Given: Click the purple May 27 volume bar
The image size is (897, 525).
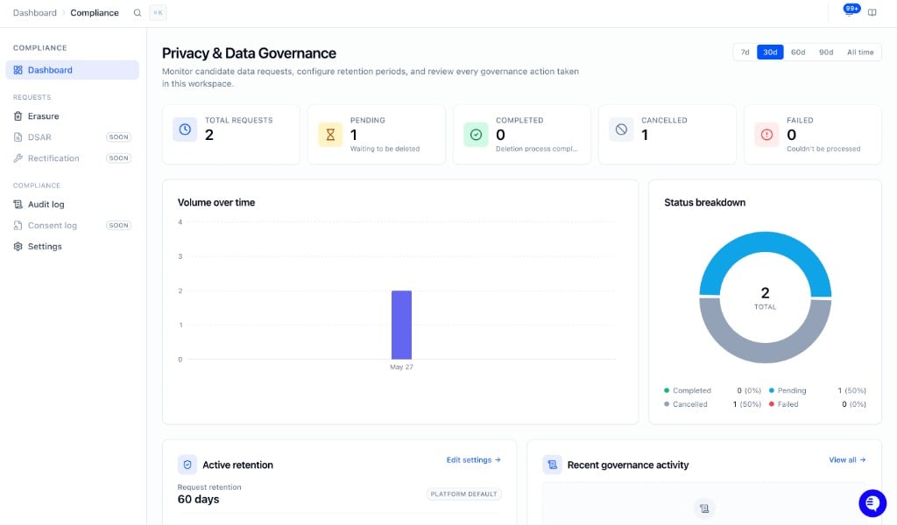Looking at the screenshot, I should 401,325.
